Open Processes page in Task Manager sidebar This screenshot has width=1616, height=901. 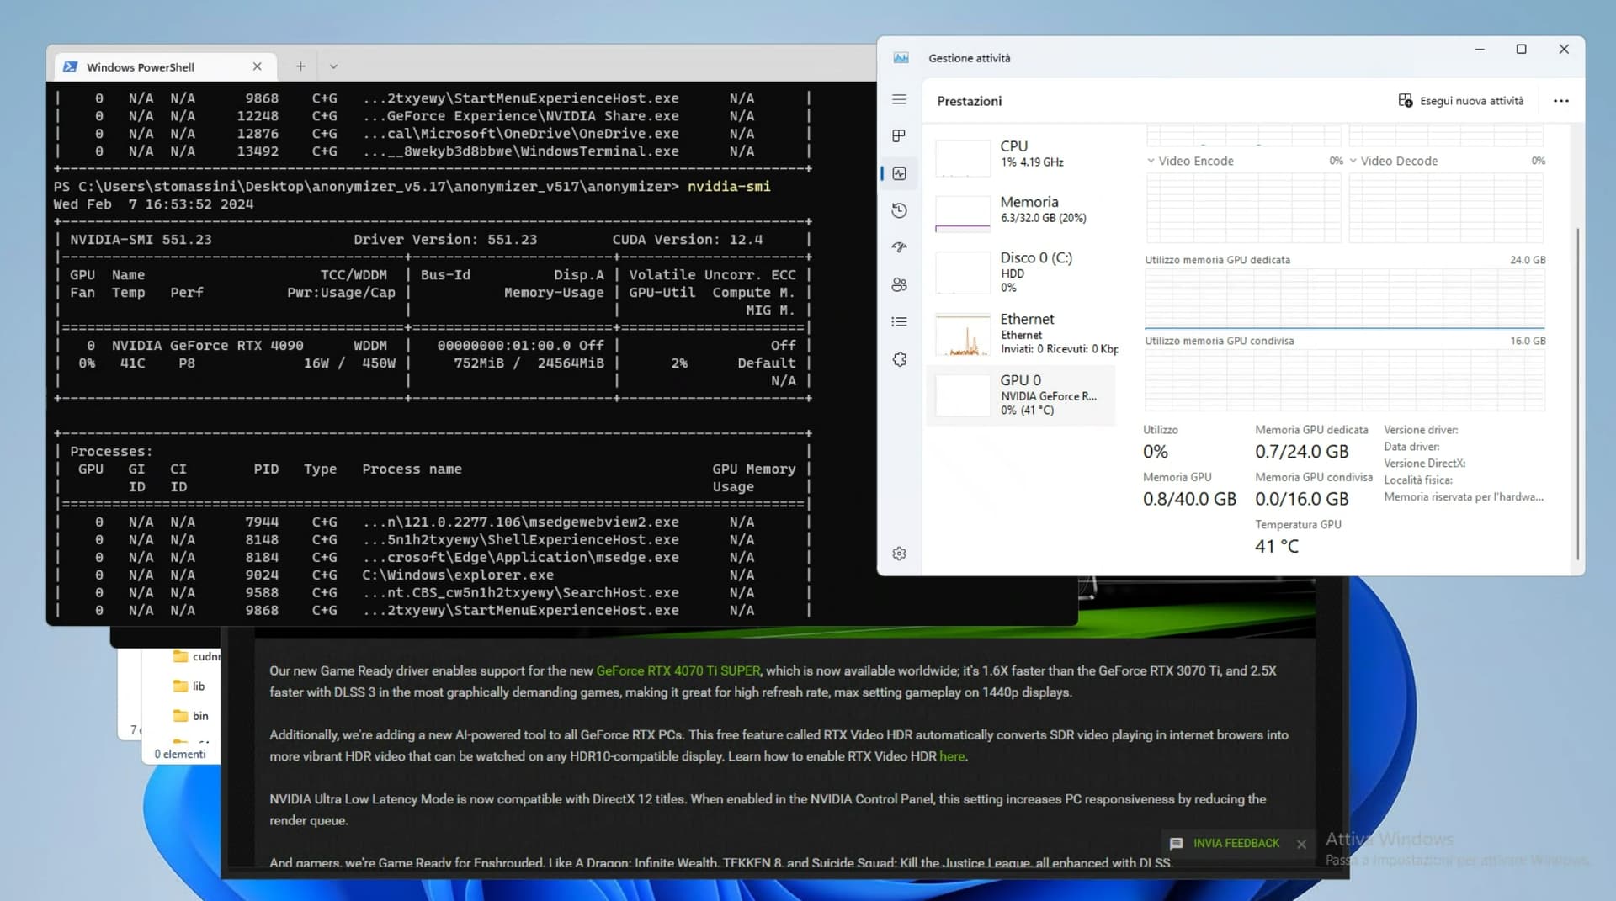[899, 136]
